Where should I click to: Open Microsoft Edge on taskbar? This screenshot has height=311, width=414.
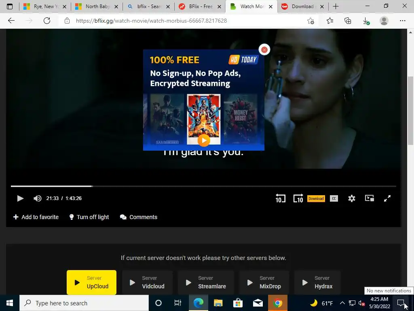198,303
